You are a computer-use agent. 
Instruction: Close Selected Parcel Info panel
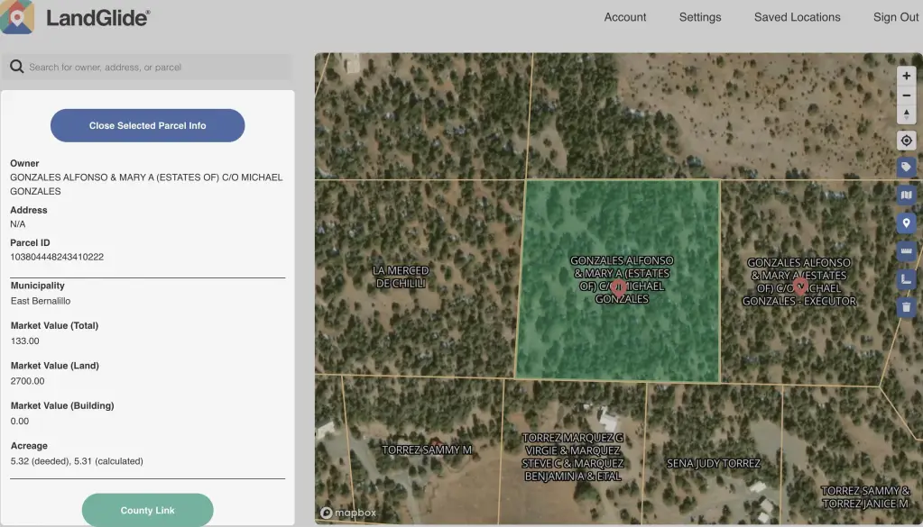[x=147, y=125]
